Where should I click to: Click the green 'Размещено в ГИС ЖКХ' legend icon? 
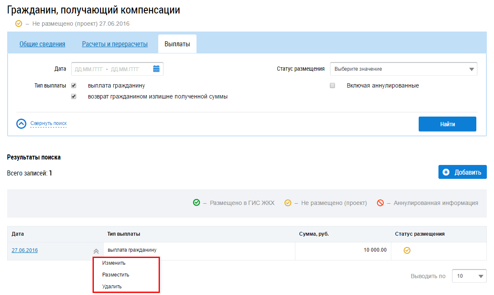(197, 203)
